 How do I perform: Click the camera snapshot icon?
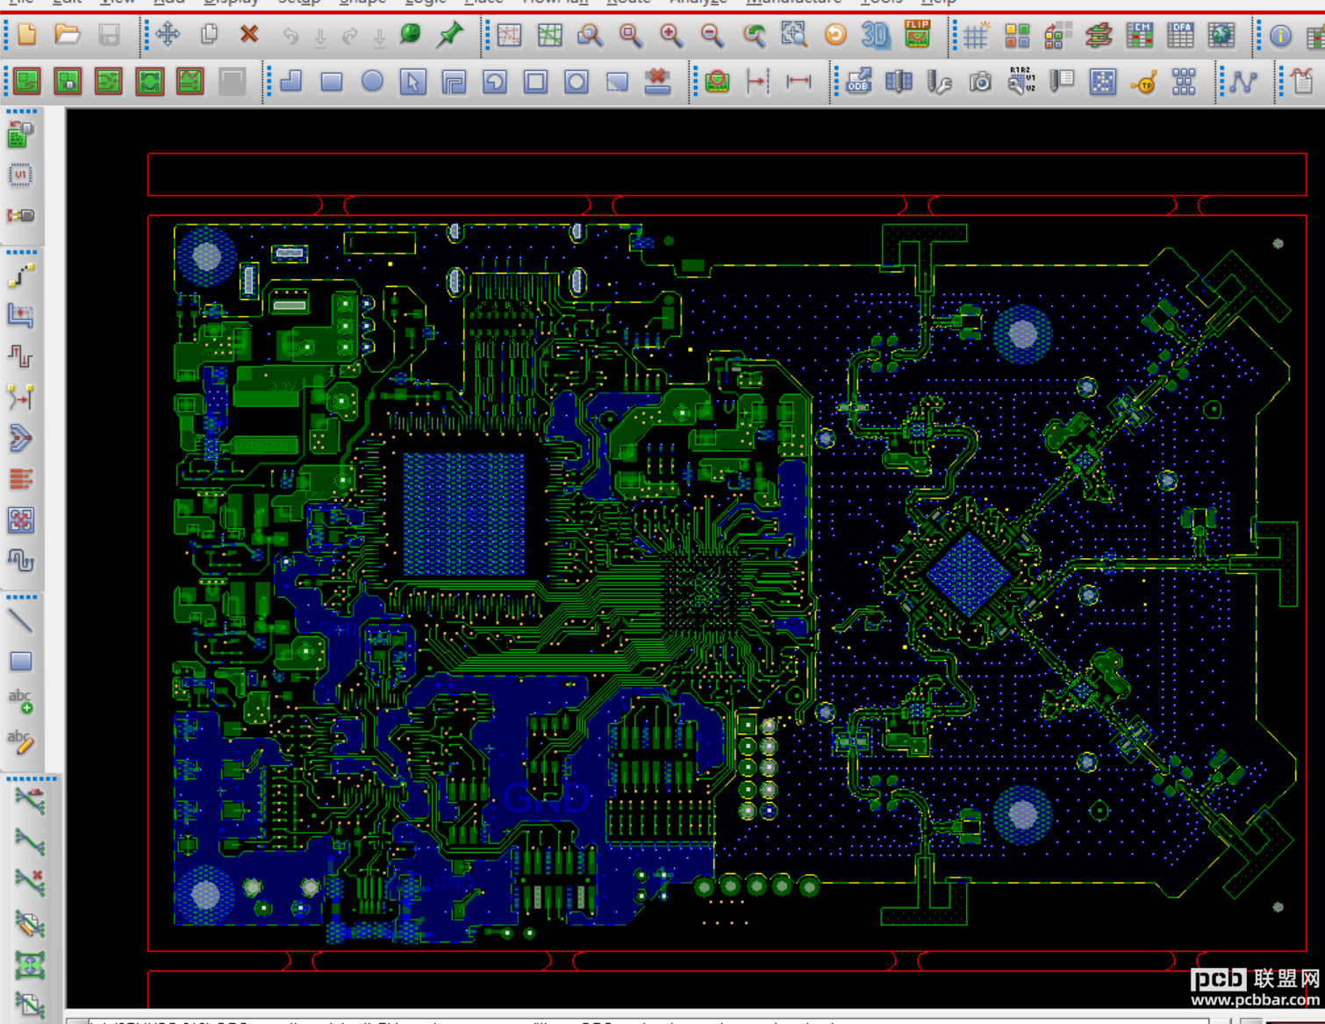980,82
